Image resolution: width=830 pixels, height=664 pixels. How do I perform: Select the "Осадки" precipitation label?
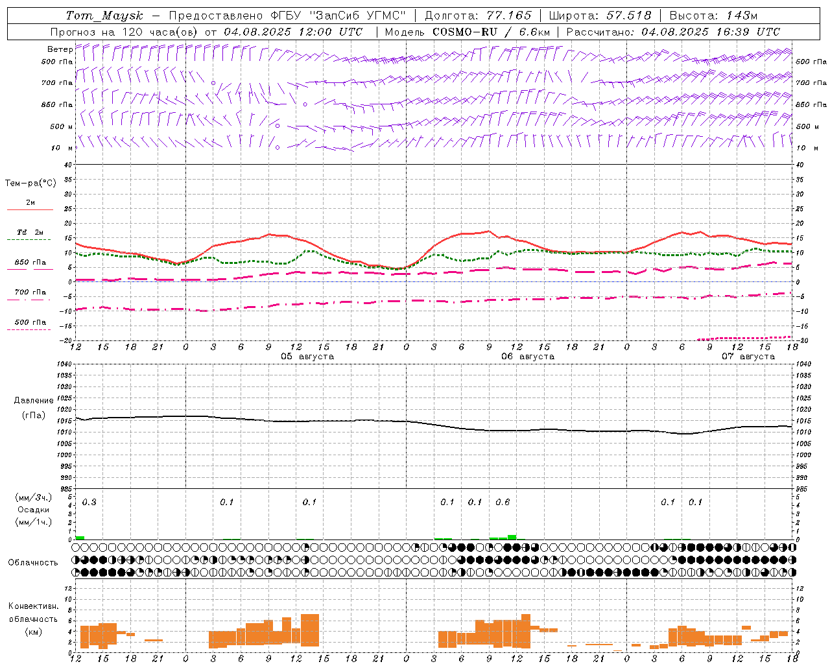tap(34, 510)
